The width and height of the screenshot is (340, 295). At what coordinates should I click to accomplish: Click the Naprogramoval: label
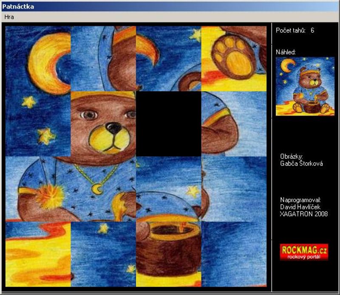point(300,199)
